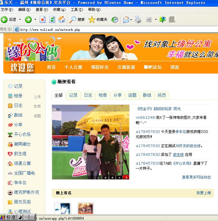Click 邻居好友 in the navigation bar
218x221 pixels.
pyautogui.click(x=100, y=67)
